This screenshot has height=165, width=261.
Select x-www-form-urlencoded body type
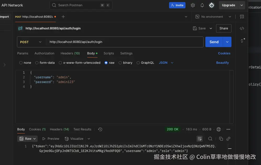[60, 63]
